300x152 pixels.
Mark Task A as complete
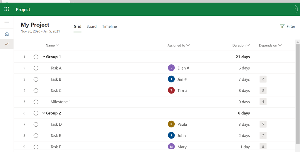point(36,68)
